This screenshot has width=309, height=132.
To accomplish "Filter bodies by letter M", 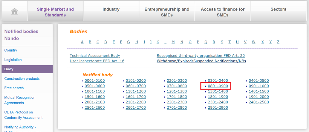I will coord(173,42).
